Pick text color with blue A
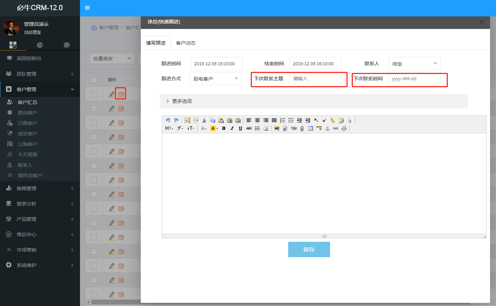Screen dimensions: 496x306 204,128
